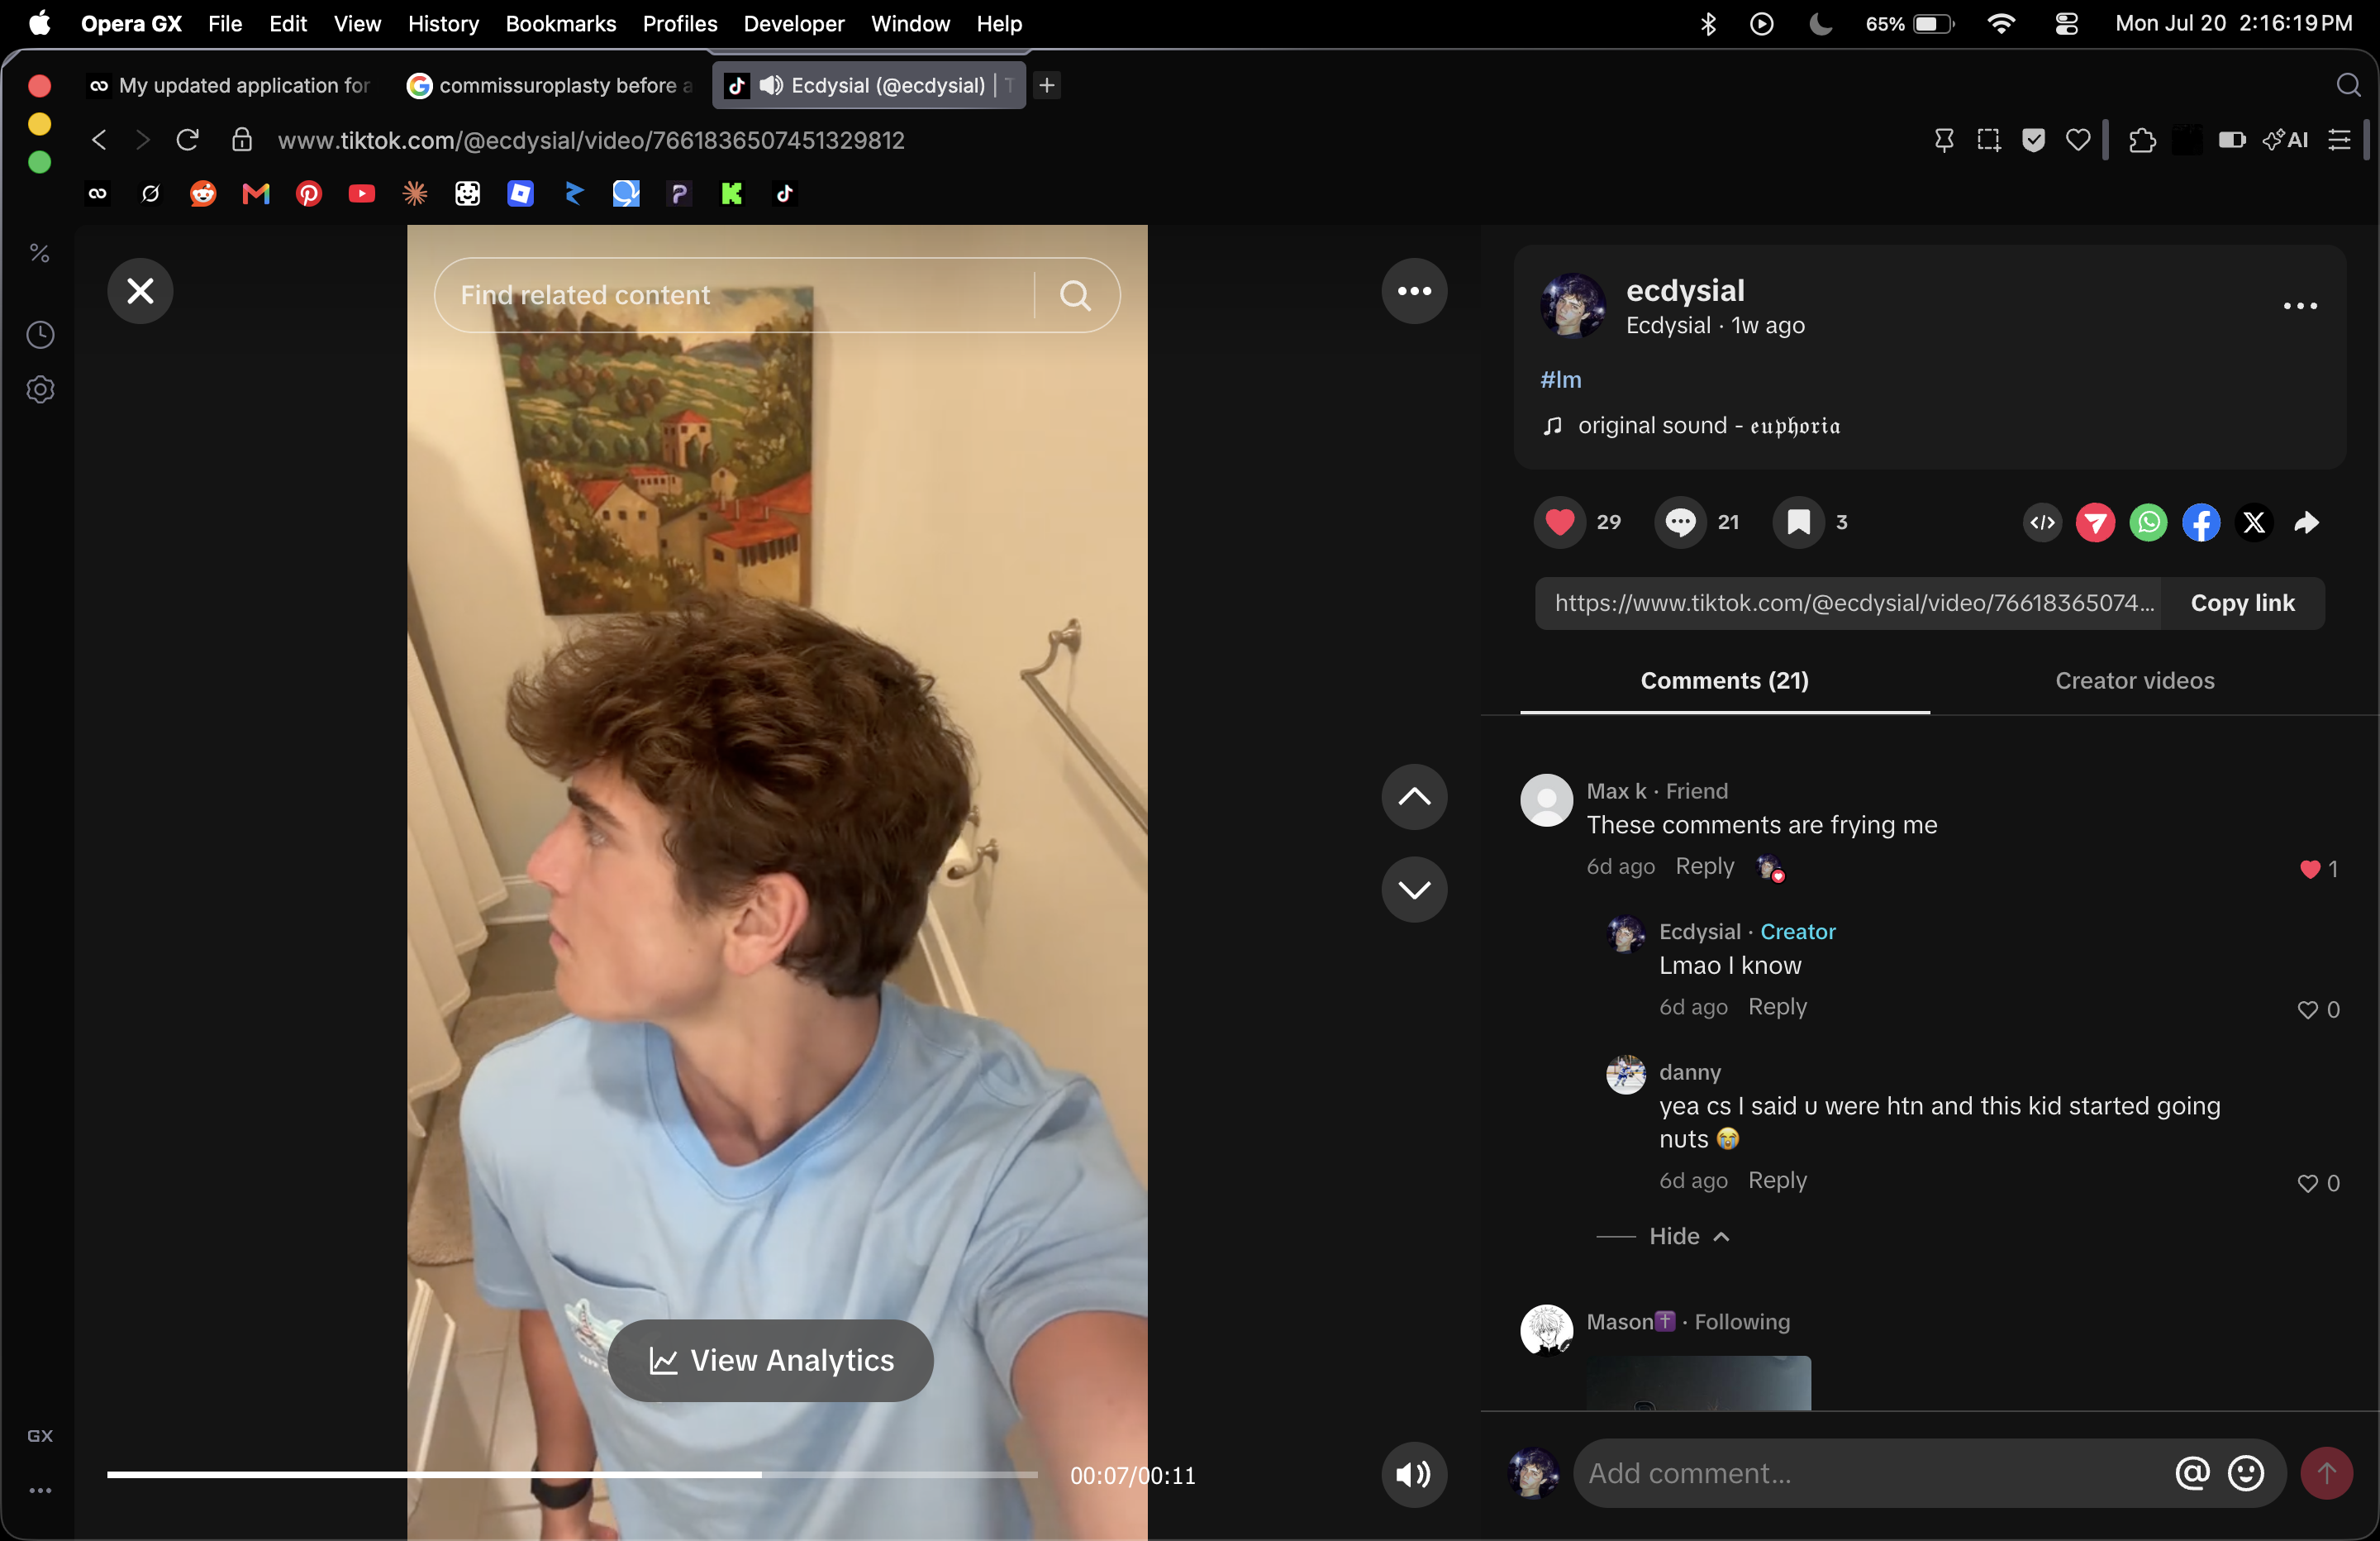Open the extensions puzzle icon
Image resolution: width=2380 pixels, height=1541 pixels.
click(x=2142, y=140)
